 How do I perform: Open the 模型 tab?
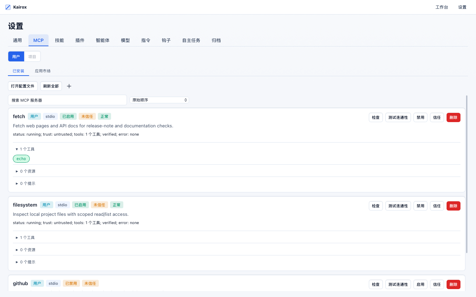(x=125, y=40)
